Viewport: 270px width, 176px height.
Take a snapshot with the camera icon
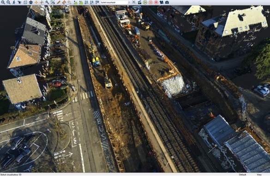click(167, 2)
